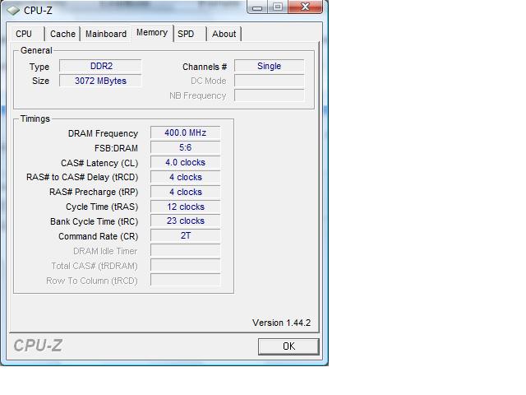
Task: Click the disabled maximize button
Action: click(x=278, y=7)
